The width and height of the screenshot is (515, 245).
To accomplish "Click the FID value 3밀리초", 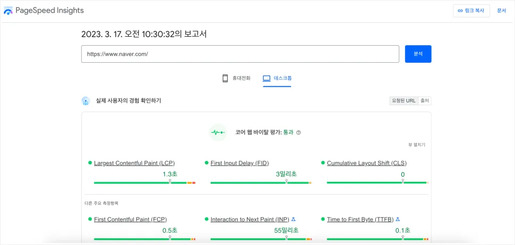I will (x=286, y=174).
